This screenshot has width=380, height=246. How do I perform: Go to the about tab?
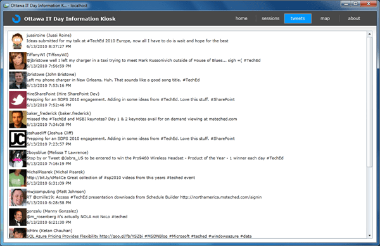pyautogui.click(x=354, y=18)
